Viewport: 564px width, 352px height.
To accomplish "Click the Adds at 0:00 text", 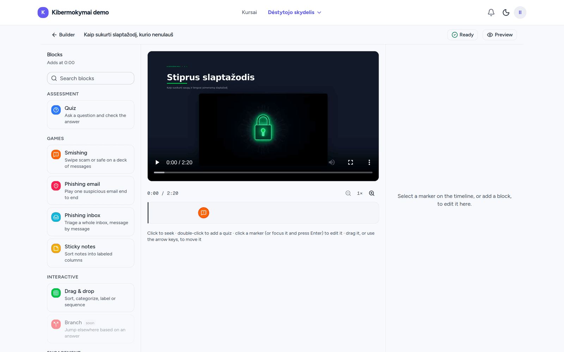I will click(x=61, y=63).
